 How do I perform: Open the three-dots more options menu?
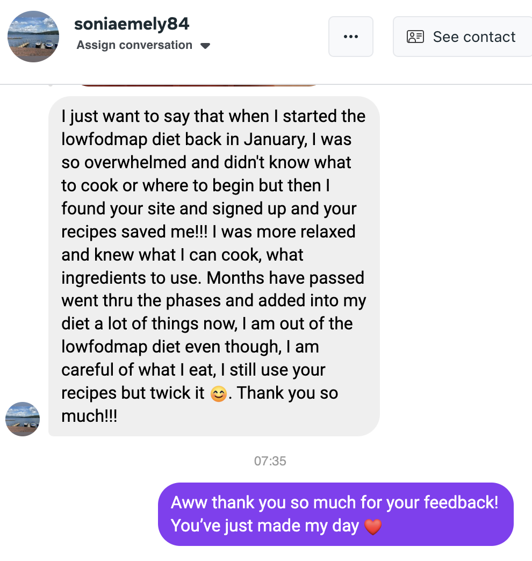click(x=350, y=37)
